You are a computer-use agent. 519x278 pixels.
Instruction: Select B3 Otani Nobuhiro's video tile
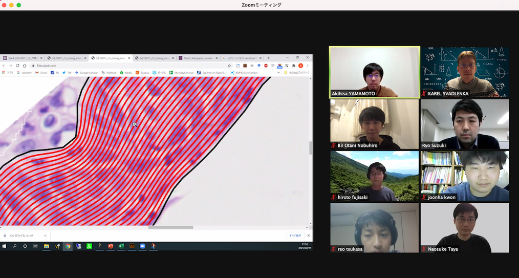[x=375, y=124]
